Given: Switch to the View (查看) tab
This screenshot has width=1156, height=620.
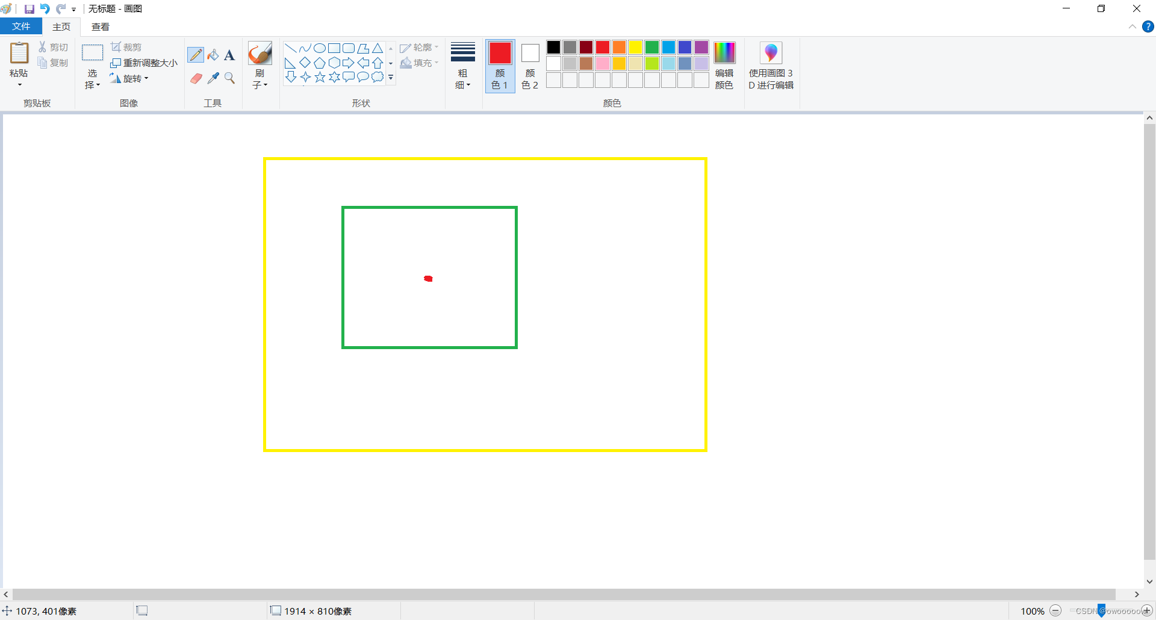Looking at the screenshot, I should pyautogui.click(x=101, y=26).
